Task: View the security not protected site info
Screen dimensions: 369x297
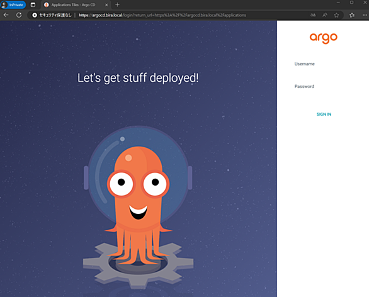Action: point(52,15)
